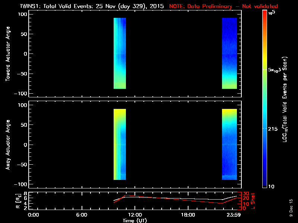Screen dimensions: 298x223
Task: Click the '12:00' time axis tick label
Action: pos(134,215)
